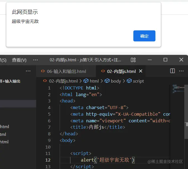Click the 译+输入输出 folder heading in sidebar
The image size is (188, 169).
point(10,81)
